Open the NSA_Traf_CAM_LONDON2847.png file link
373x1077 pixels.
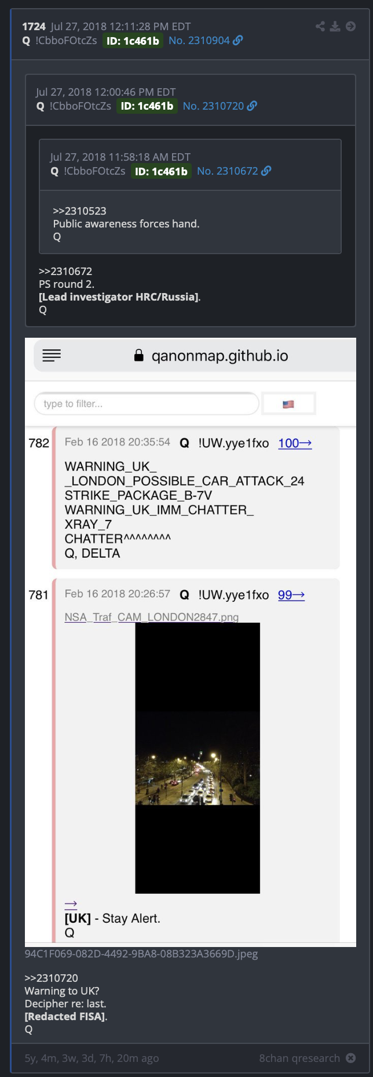[152, 617]
